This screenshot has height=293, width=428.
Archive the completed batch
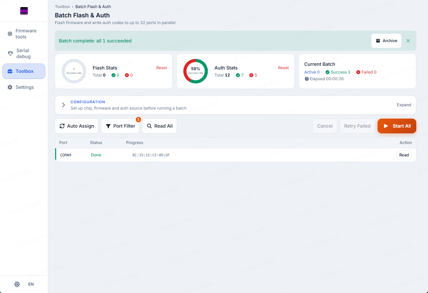tap(386, 41)
